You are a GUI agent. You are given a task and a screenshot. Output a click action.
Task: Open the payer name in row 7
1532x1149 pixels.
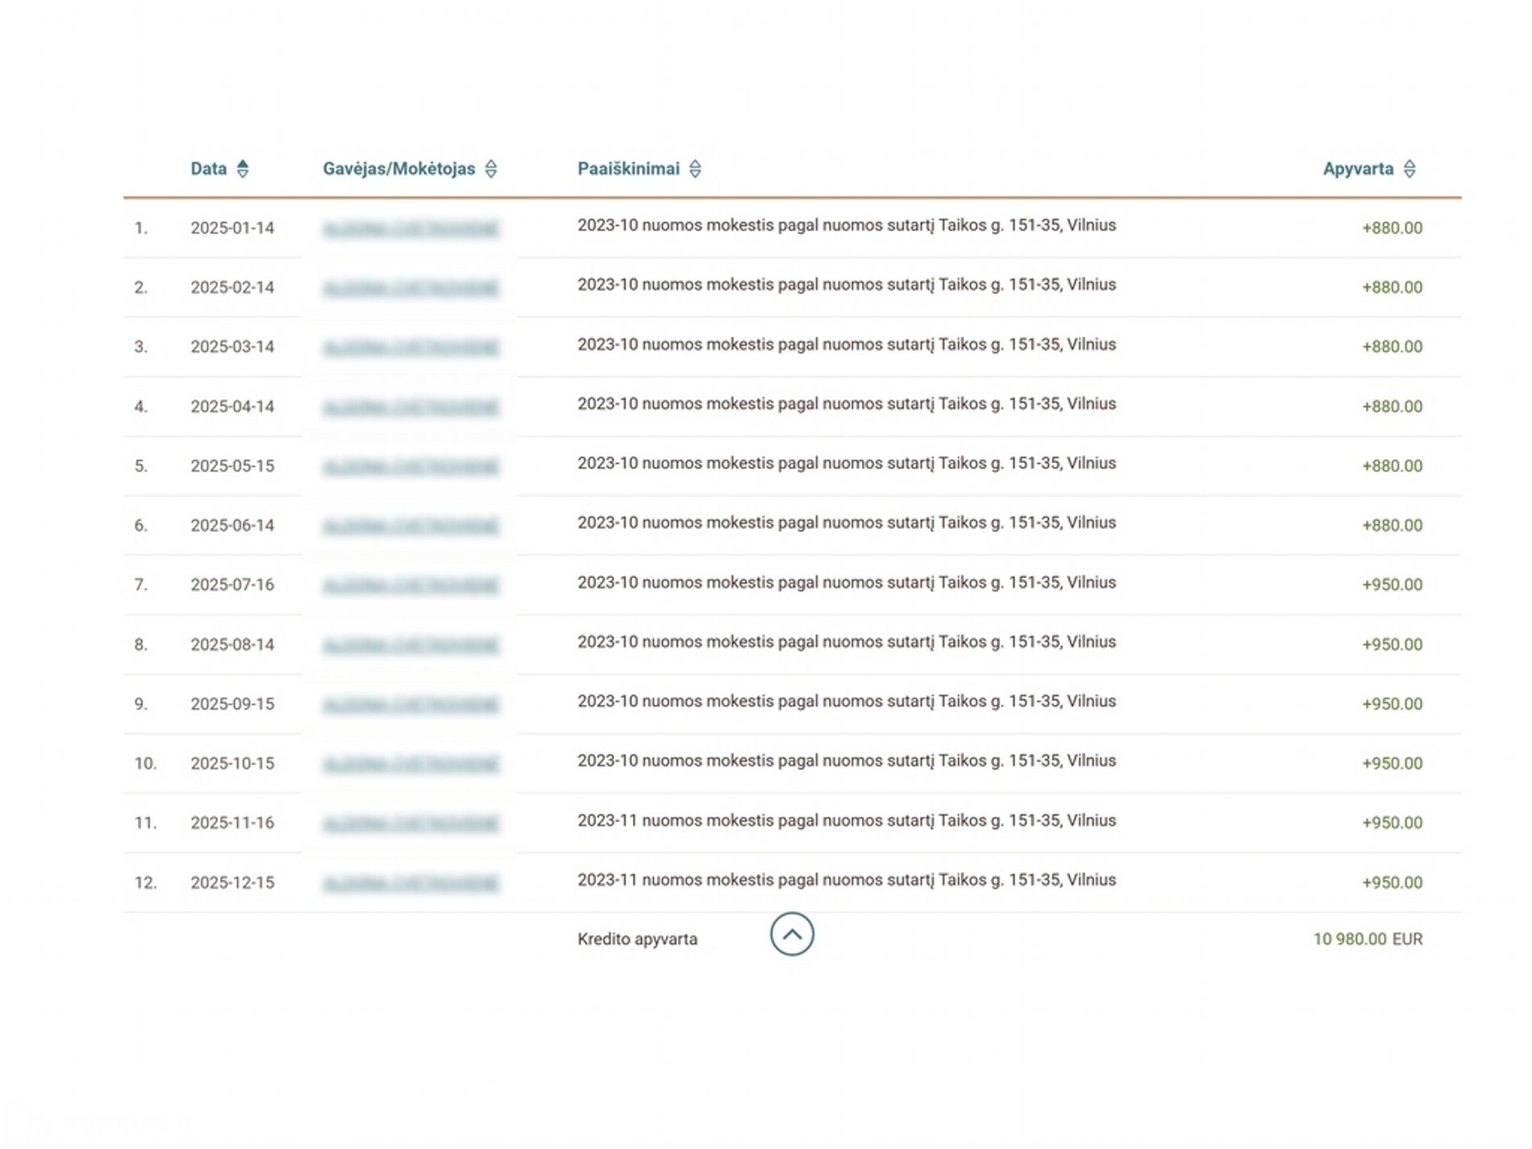[410, 585]
